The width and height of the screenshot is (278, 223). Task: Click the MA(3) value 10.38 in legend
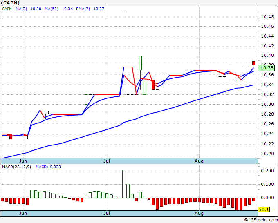pos(36,9)
